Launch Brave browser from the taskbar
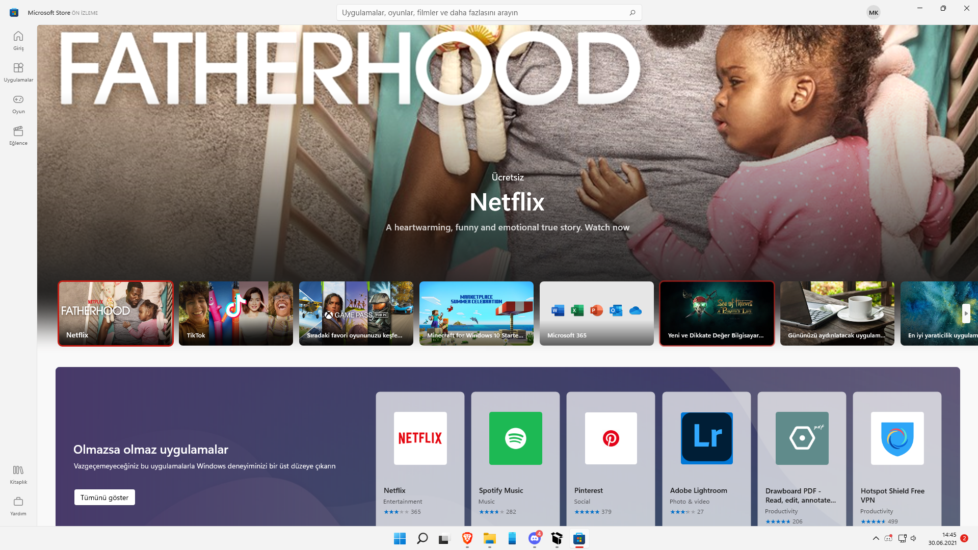The width and height of the screenshot is (978, 550). pyautogui.click(x=467, y=538)
